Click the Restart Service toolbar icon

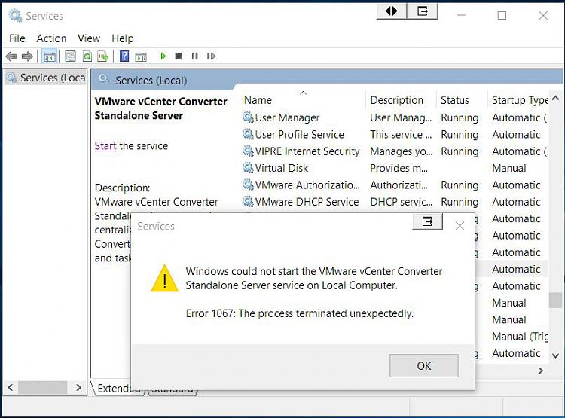(211, 56)
